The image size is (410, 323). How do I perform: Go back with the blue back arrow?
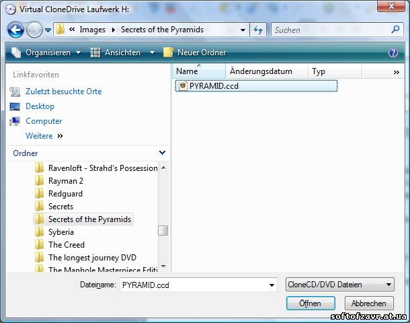click(x=15, y=30)
